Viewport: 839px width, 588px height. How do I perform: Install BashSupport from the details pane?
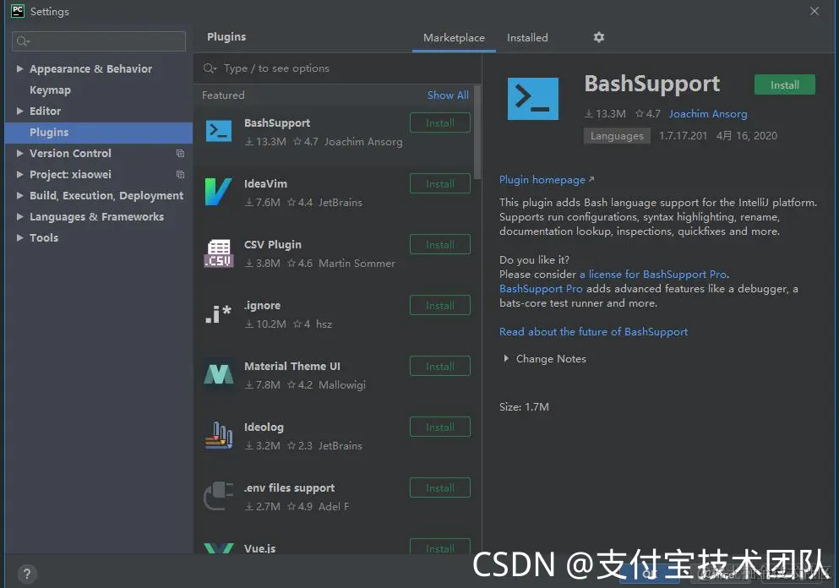tap(784, 85)
